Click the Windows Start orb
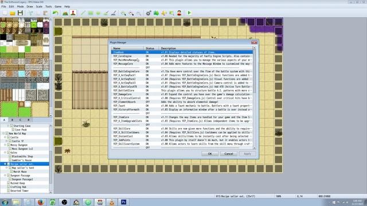Image resolution: width=367 pixels, height=206 pixels. tap(5, 202)
